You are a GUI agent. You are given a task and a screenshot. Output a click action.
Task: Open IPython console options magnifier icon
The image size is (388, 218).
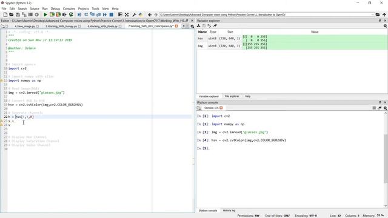386,108
